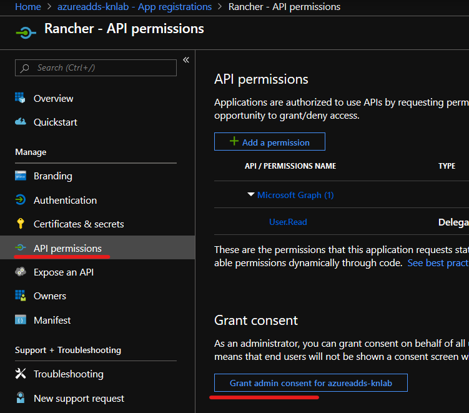469x413 pixels.
Task: Go to Home breadcrumb
Action: point(28,7)
